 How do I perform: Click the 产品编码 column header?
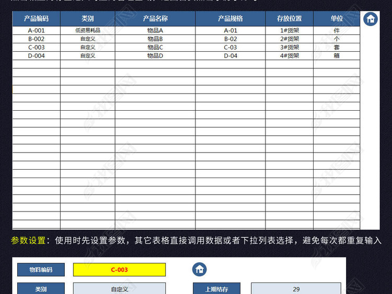pyautogui.click(x=36, y=18)
